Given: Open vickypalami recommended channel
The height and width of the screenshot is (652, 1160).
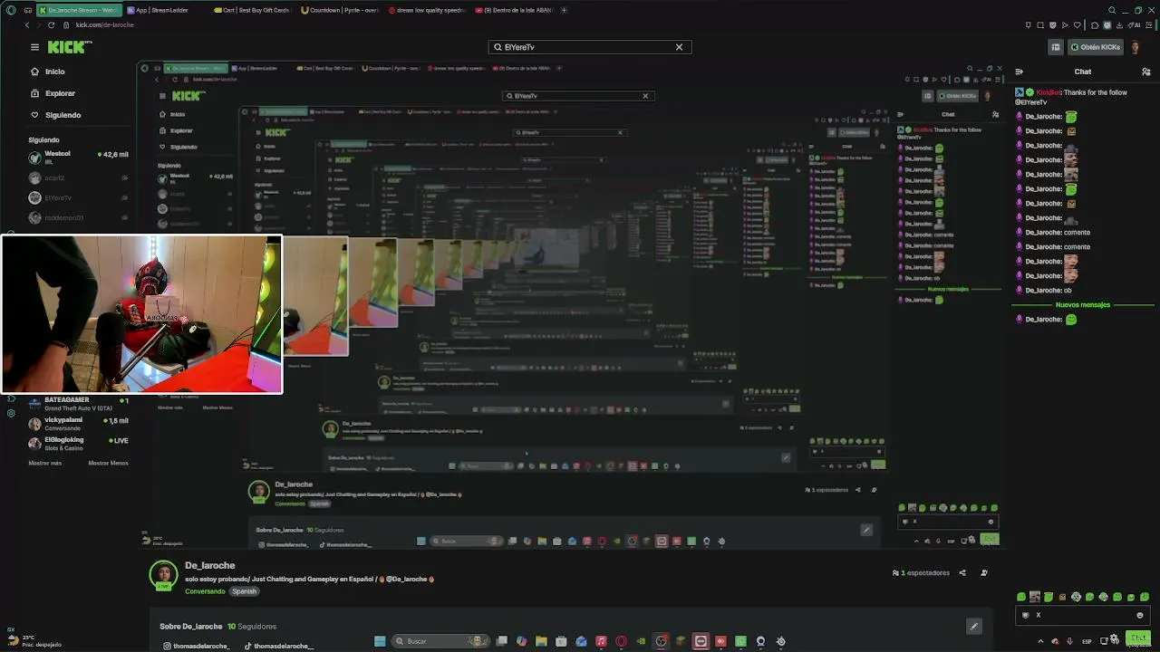Looking at the screenshot, I should [78, 424].
